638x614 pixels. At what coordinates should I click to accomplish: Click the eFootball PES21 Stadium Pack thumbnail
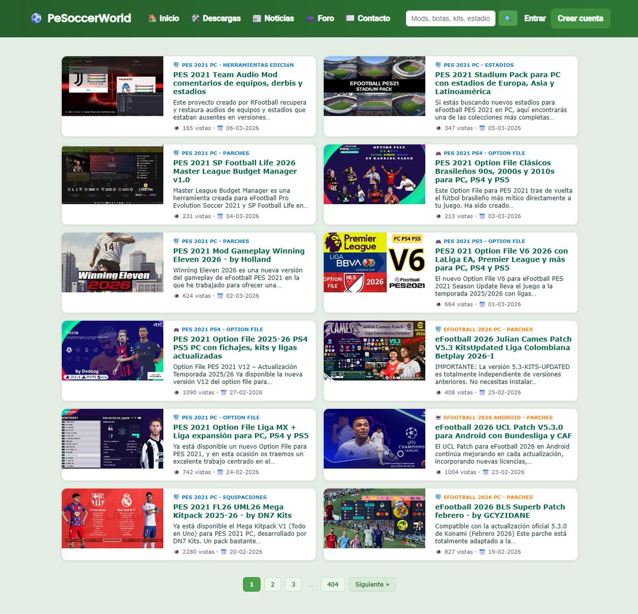pos(374,86)
